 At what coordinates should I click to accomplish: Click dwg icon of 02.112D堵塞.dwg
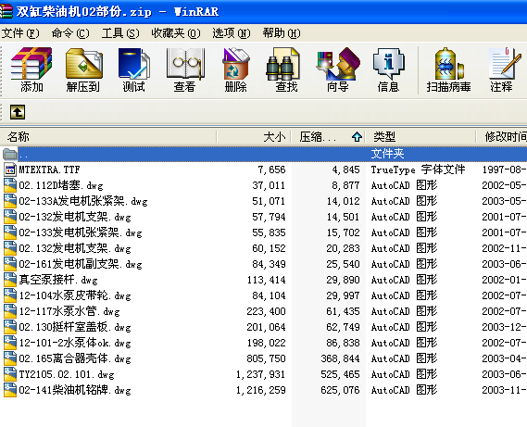10,185
